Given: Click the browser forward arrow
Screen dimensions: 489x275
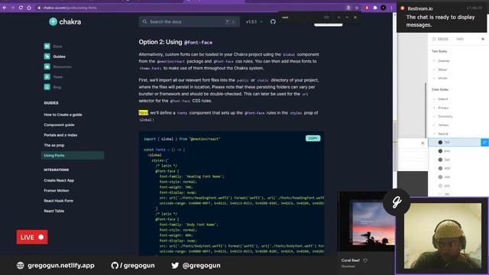Looking at the screenshot, I should (x=13, y=8).
